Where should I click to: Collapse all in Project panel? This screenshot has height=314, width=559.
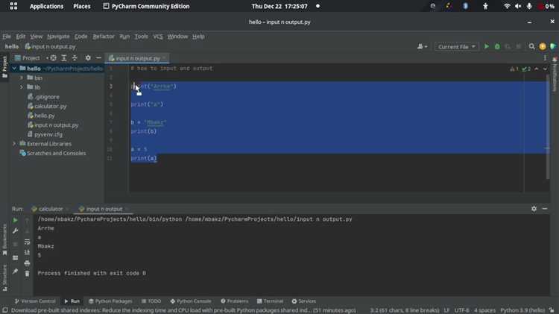click(75, 58)
